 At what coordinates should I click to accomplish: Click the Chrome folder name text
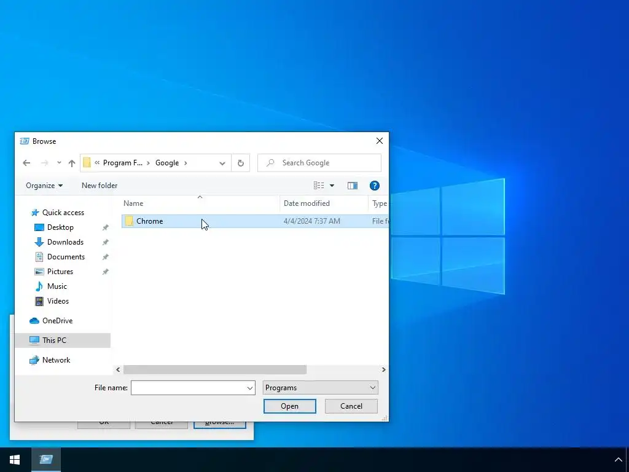point(150,221)
